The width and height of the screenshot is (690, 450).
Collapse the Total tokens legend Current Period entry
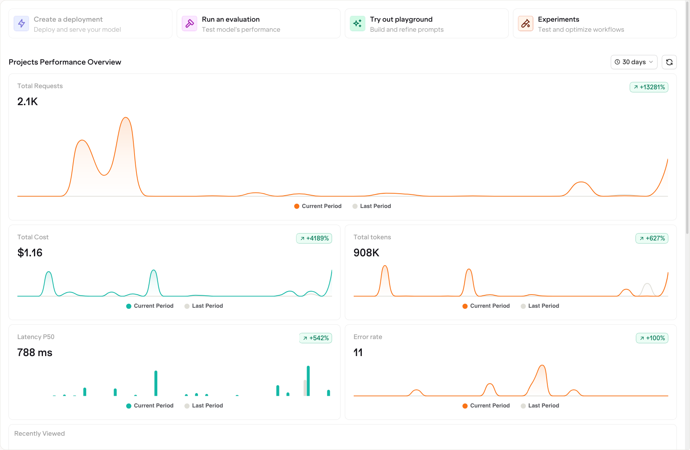[x=486, y=306]
